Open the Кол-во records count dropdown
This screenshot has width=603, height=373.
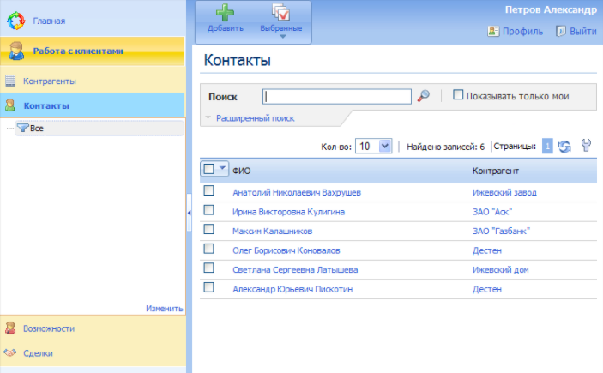pyautogui.click(x=384, y=147)
